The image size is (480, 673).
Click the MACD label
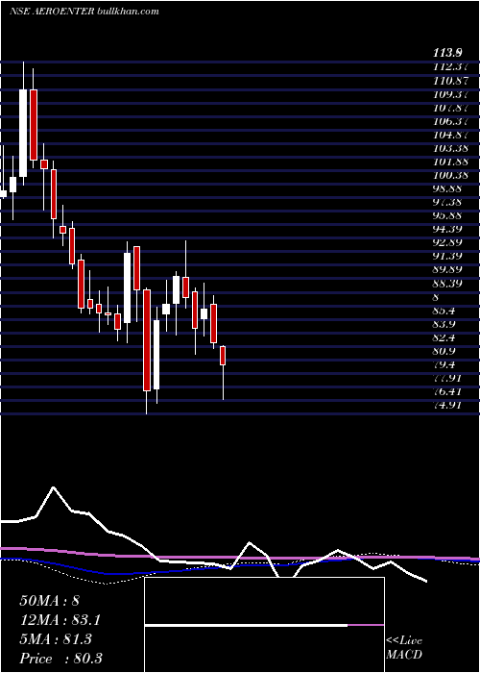pos(404,655)
